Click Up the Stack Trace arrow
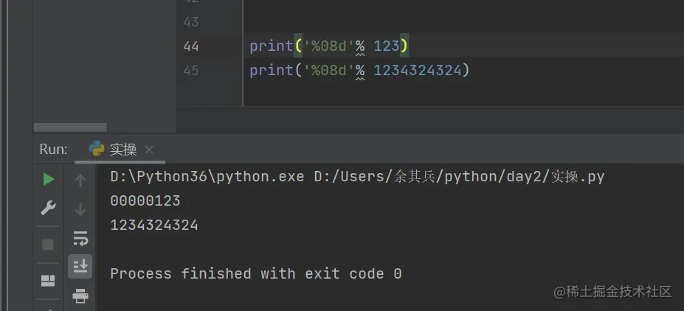The height and width of the screenshot is (311, 684). click(x=80, y=181)
